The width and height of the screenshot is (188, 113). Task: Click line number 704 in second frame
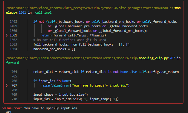(14, 72)
